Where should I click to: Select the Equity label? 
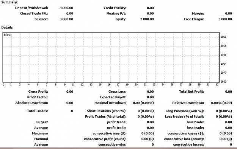pyautogui.click(x=121, y=19)
